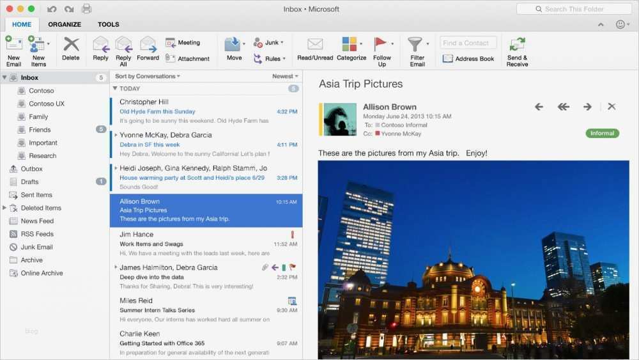Image resolution: width=639 pixels, height=360 pixels.
Task: Open the Junk dropdown menu
Action: [268, 42]
